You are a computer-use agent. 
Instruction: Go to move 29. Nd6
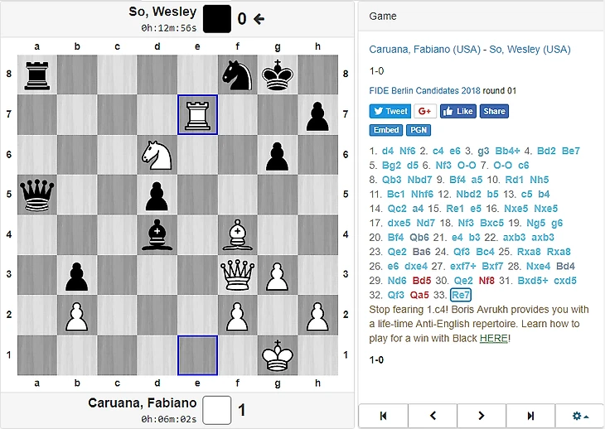pos(397,281)
